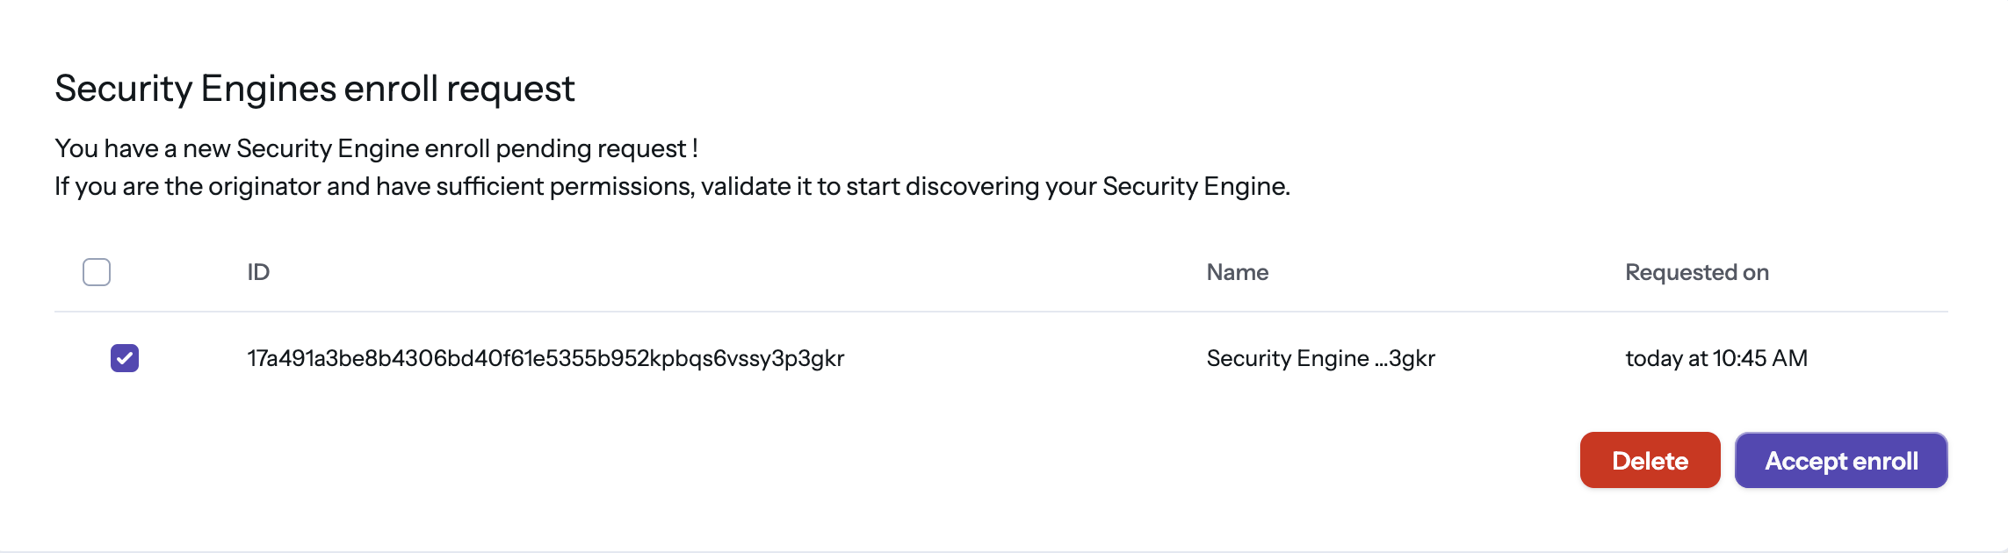Screen dimensions: 2008x553
Task: Uncheck the 17a491a3 engine row checkbox
Action: coord(125,358)
